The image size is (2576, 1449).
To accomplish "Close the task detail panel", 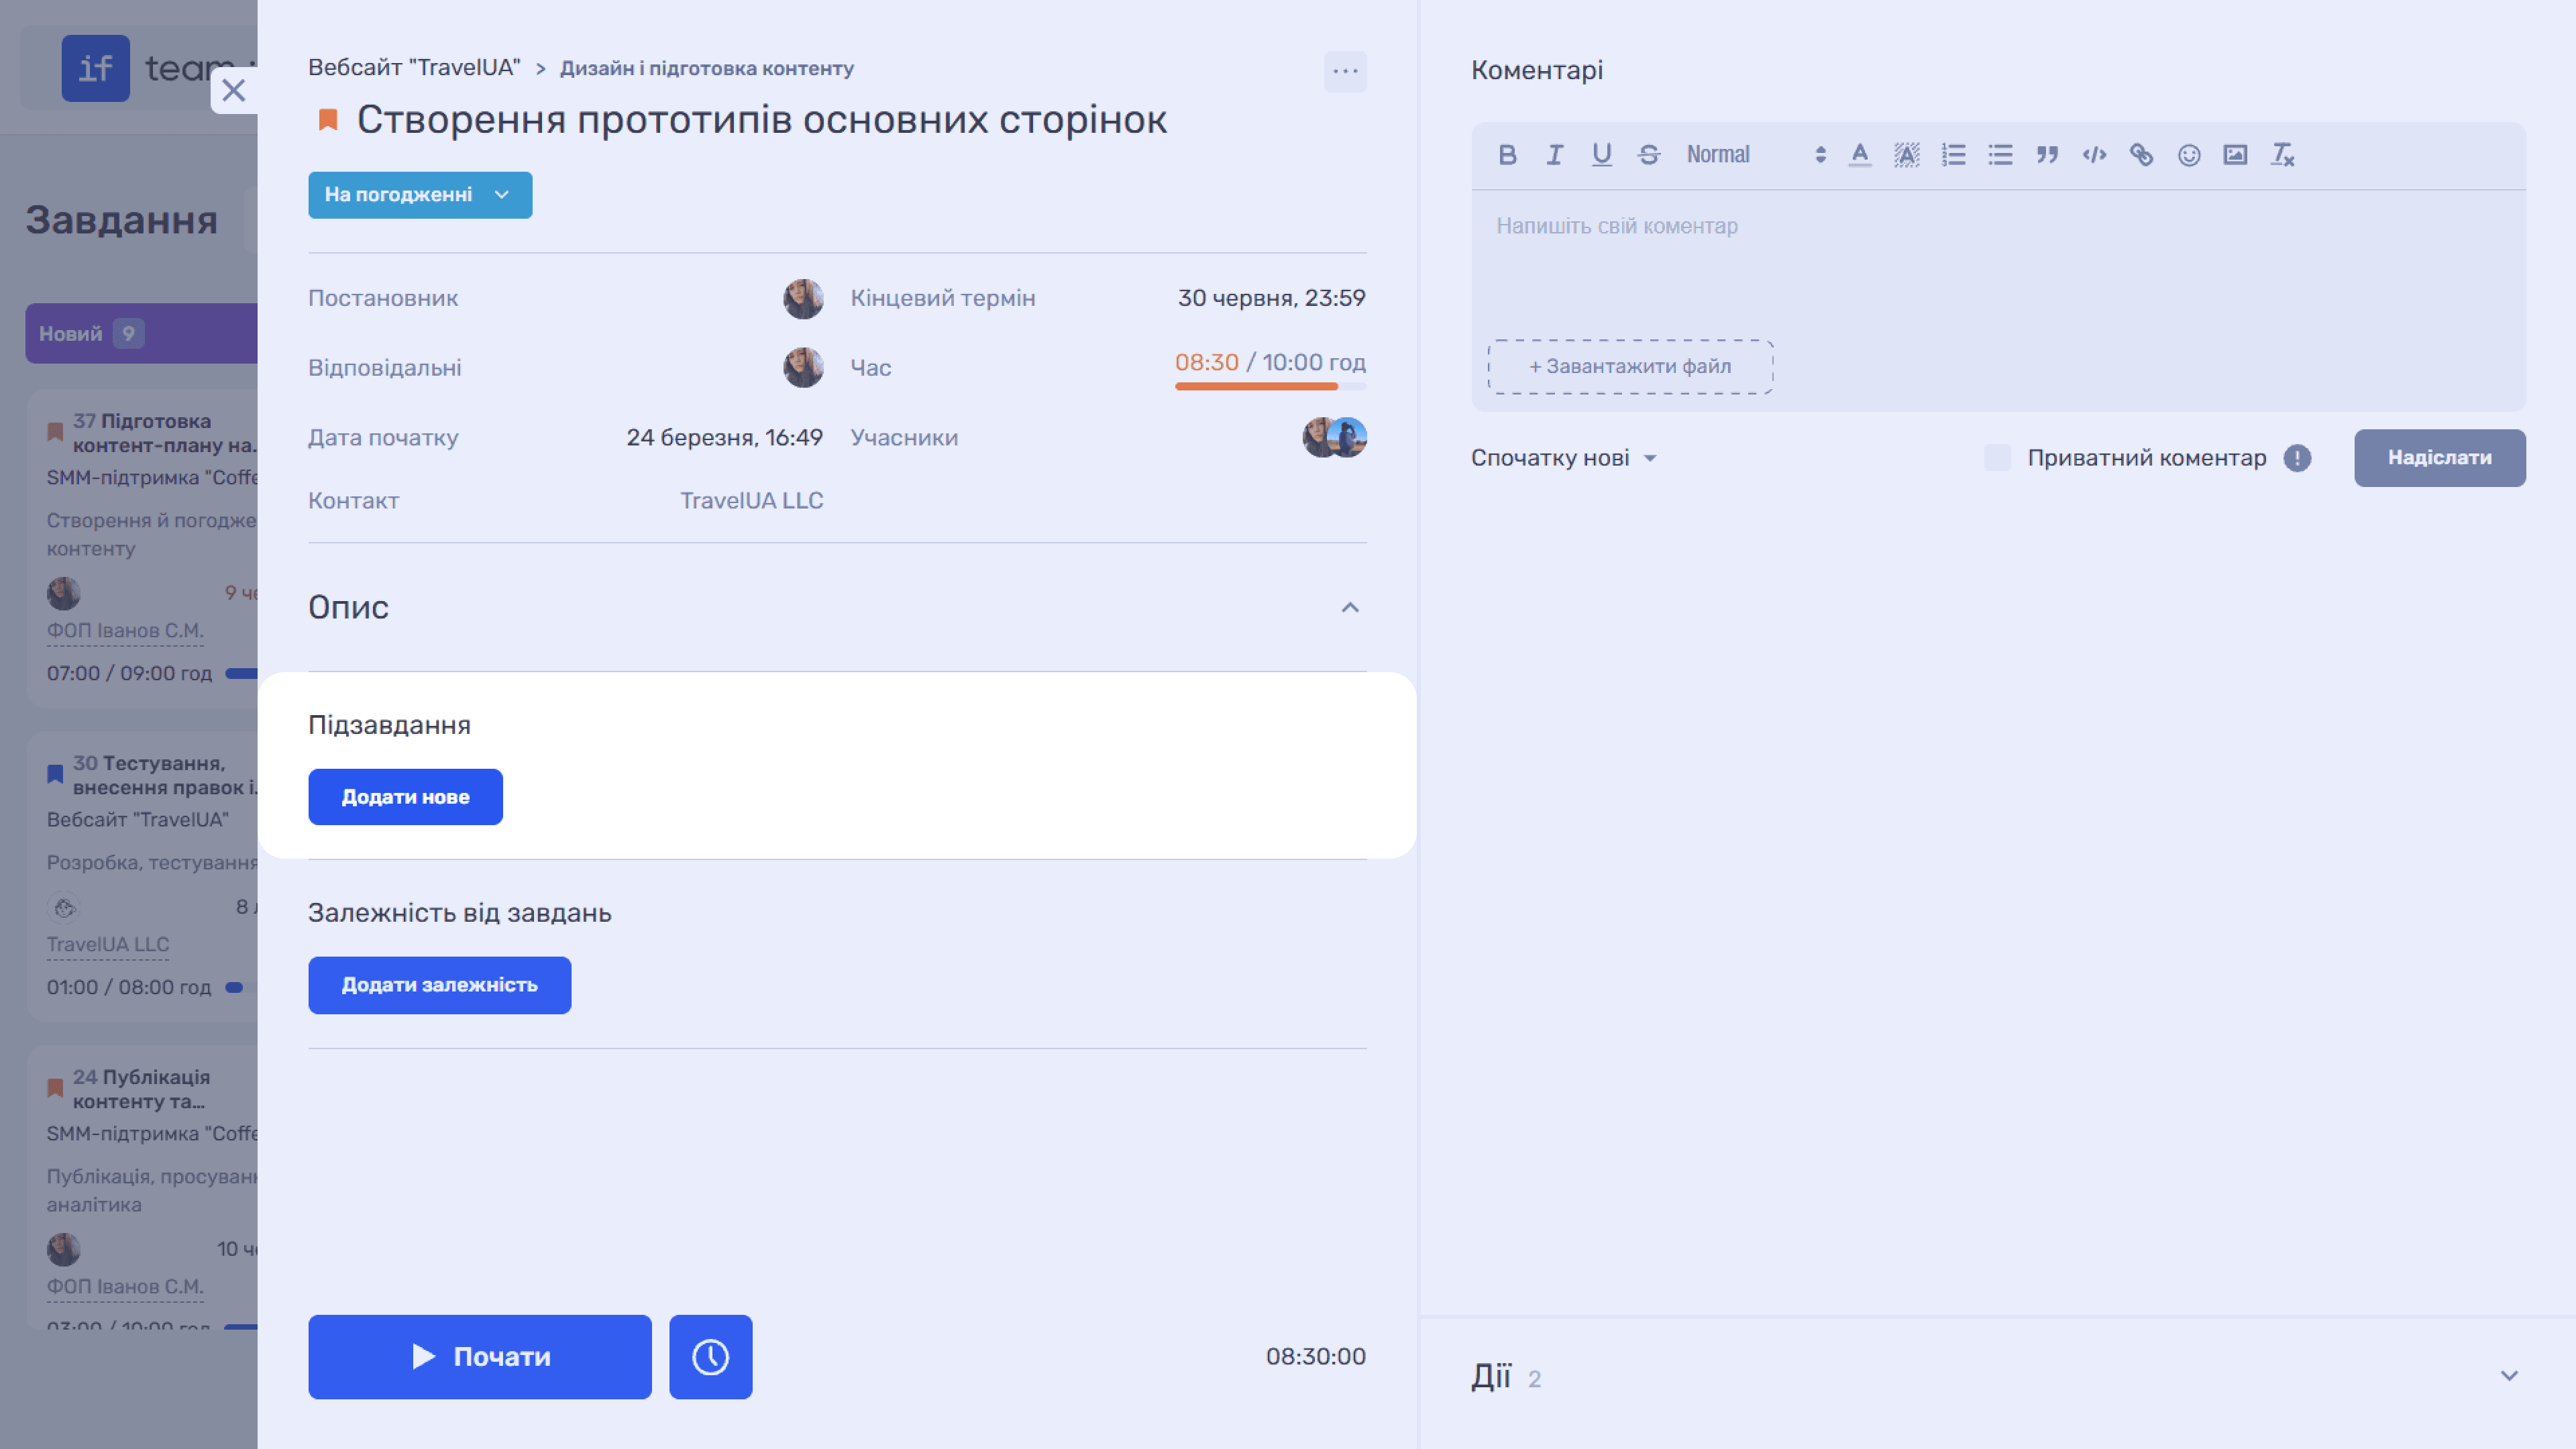I will pos(234,90).
